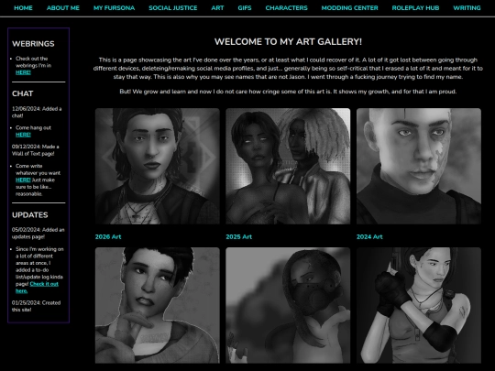Open the 2025 Art gallery link
Viewport: 495px width, 371px height.
pyautogui.click(x=238, y=237)
